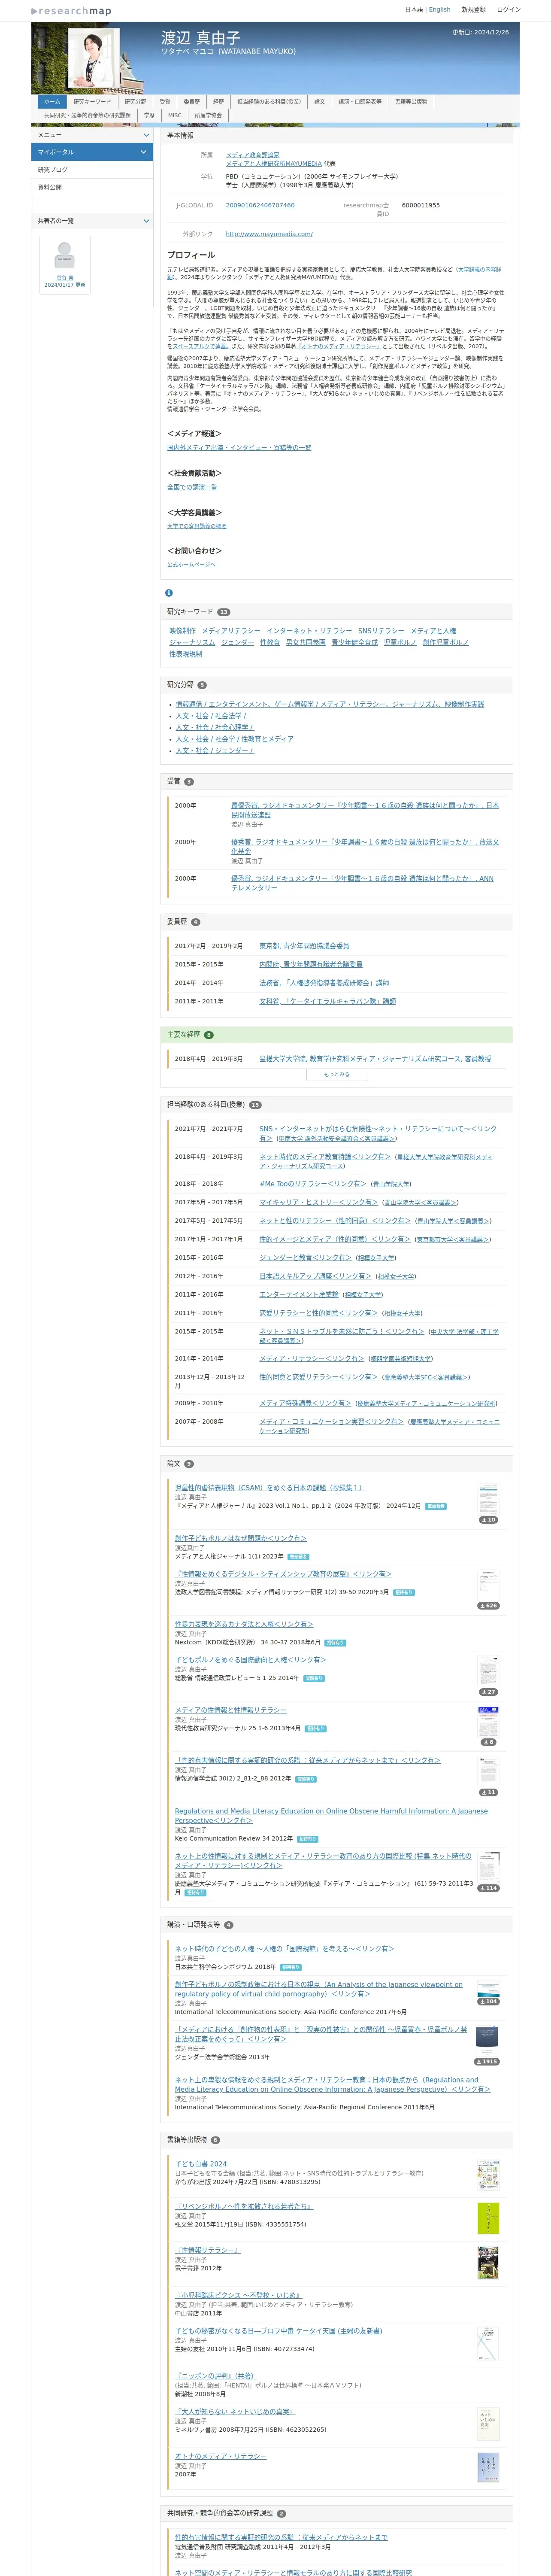The height and width of the screenshot is (2576, 551).
Task: Open the 東京都, 青少年問題協議会委員 link
Action: tap(304, 946)
